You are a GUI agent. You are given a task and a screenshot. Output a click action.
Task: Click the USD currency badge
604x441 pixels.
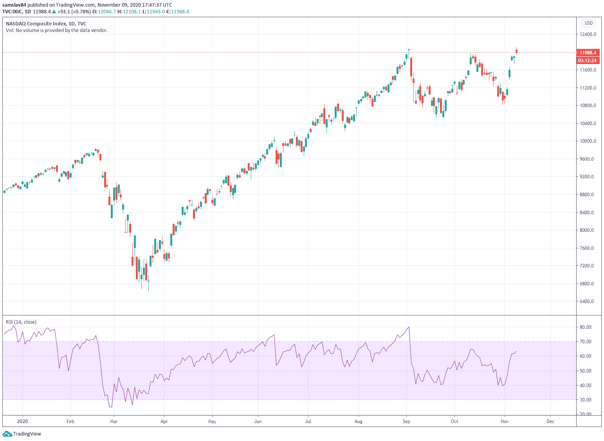pyautogui.click(x=588, y=23)
